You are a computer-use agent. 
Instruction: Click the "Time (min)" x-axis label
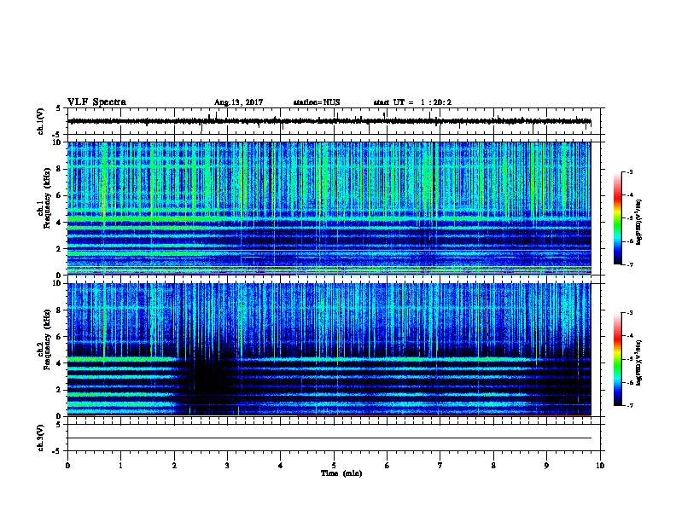click(341, 473)
